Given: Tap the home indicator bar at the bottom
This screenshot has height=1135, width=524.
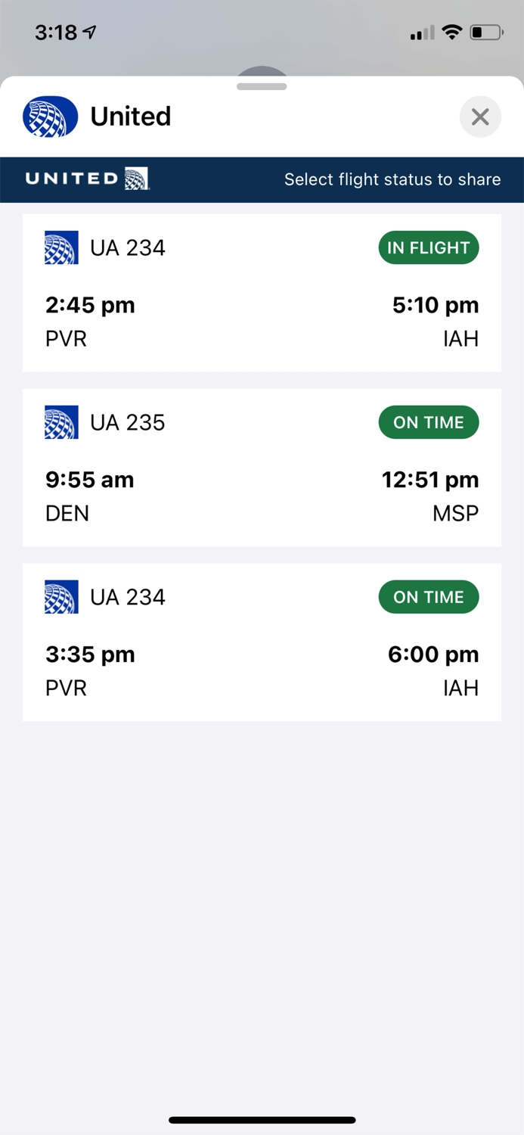Looking at the screenshot, I should (x=262, y=1119).
